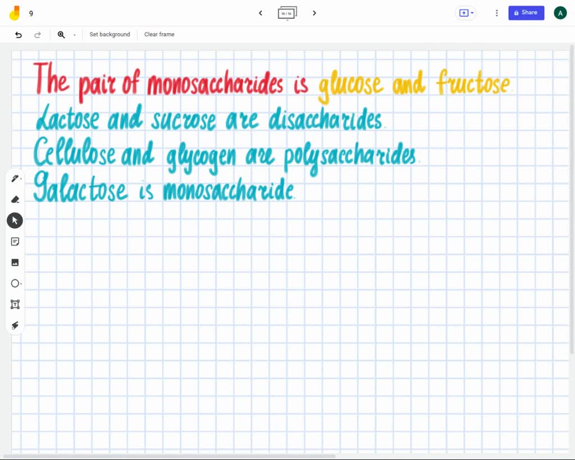Open the present/export dropdown
The image size is (575, 460).
(x=466, y=13)
